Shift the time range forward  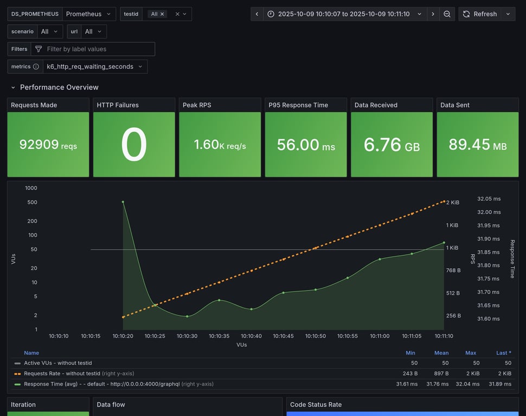433,14
